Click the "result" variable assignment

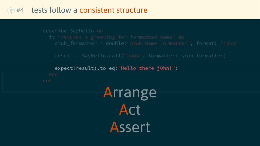click(64, 56)
